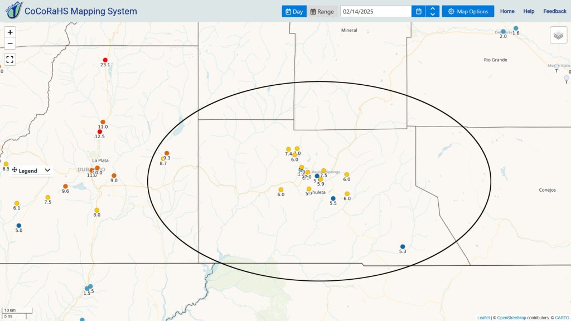The width and height of the screenshot is (571, 321).
Task: Click the CoCoRaHS logo
Action: (x=14, y=10)
